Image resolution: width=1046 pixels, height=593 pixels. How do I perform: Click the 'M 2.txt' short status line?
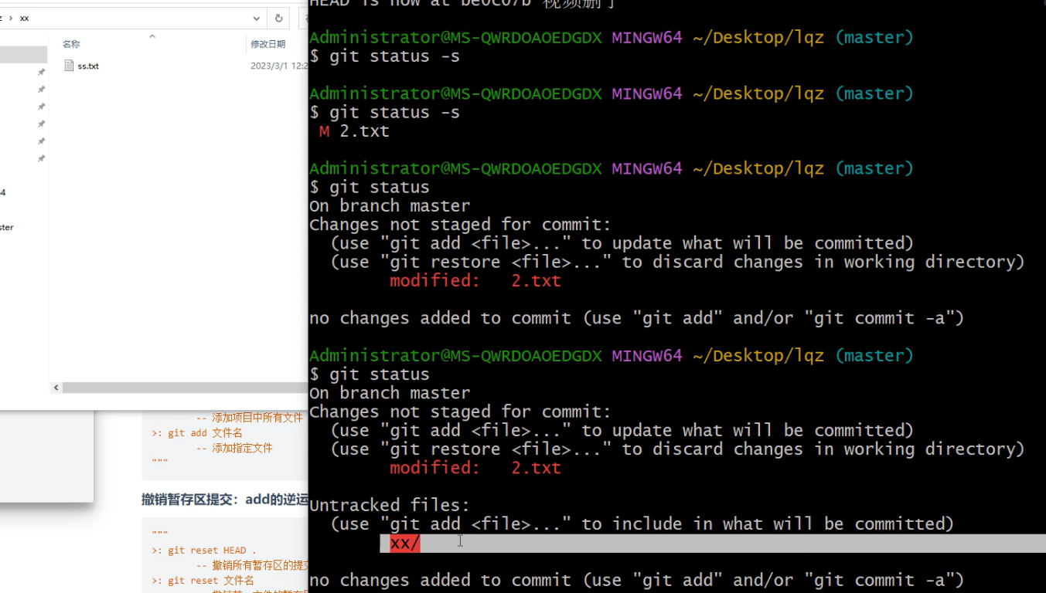354,131
